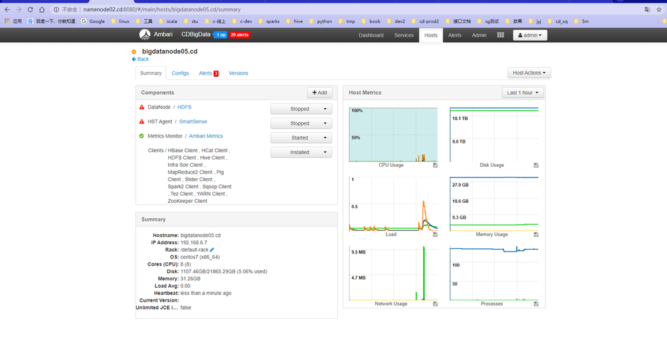This screenshot has width=667, height=347.
Task: Click the browser reload icon
Action: [30, 9]
